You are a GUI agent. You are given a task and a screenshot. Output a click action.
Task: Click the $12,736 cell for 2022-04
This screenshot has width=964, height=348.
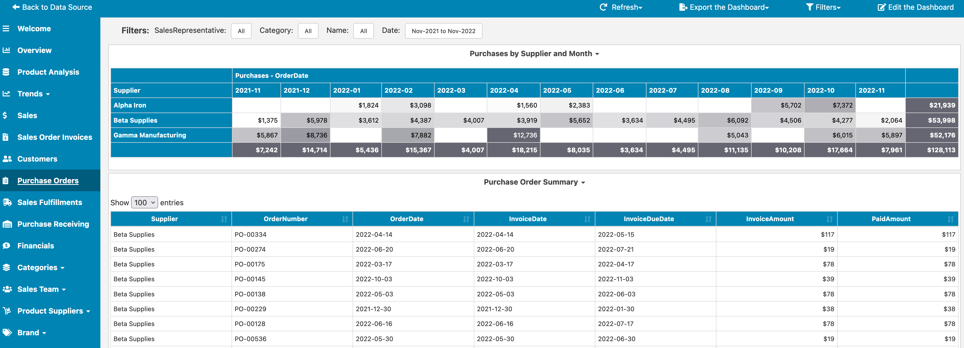(514, 135)
